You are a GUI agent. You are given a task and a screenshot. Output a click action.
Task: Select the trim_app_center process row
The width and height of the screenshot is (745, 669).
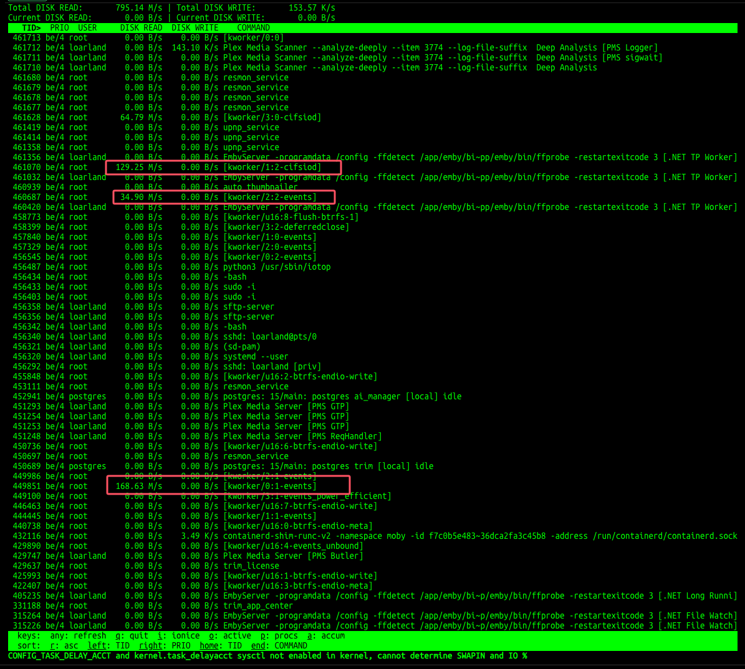click(x=373, y=606)
